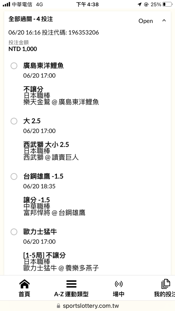The width and height of the screenshot is (175, 311).
Task: Select radio for 台鋼雄鷹 -1.5 pick
Action: 14,176
